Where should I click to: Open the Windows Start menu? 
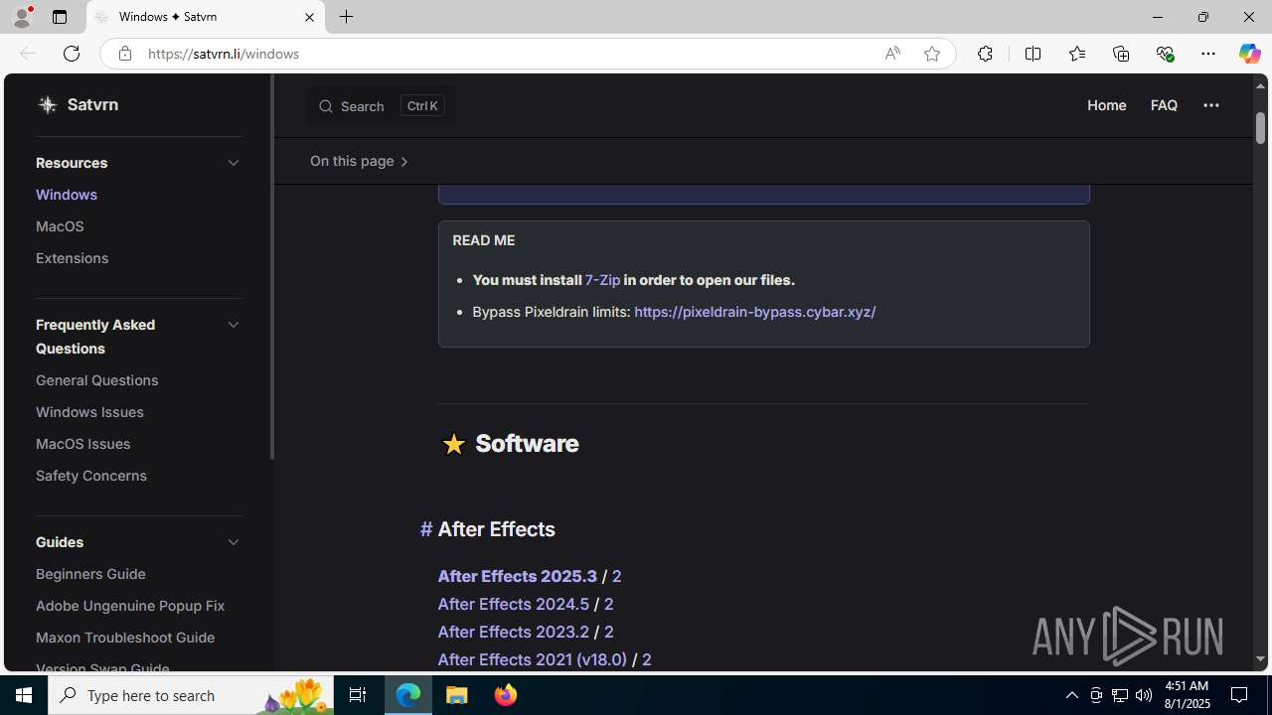(x=24, y=695)
